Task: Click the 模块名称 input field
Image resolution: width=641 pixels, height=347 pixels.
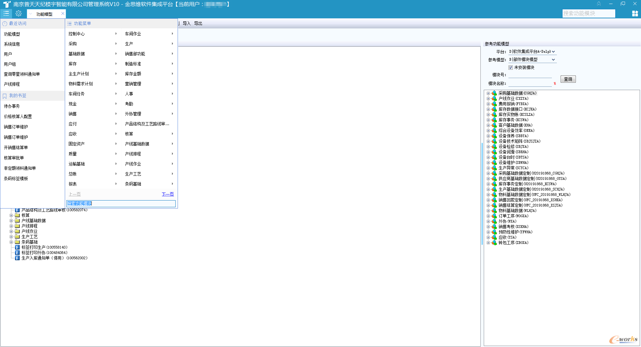Action: 530,83
